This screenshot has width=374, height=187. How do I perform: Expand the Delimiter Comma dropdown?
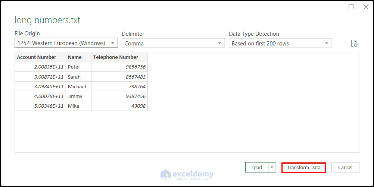[173, 43]
